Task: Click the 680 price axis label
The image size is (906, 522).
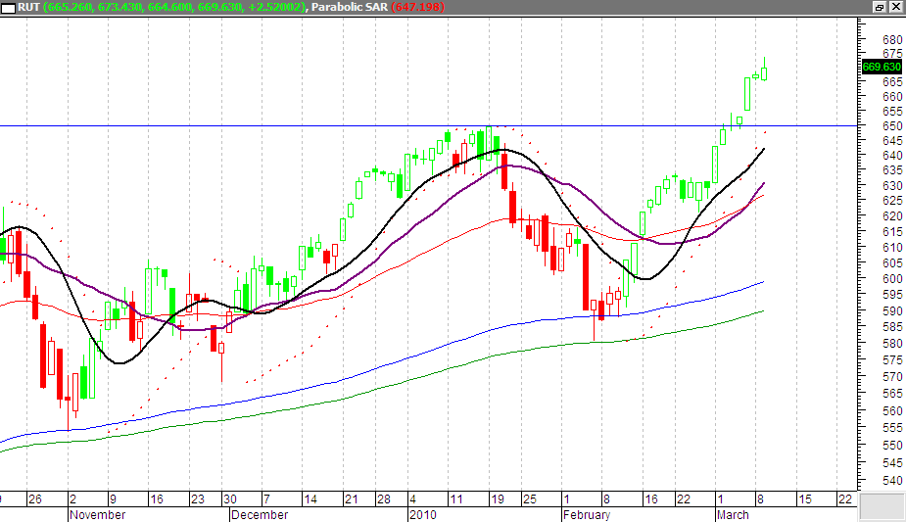Action: click(892, 40)
